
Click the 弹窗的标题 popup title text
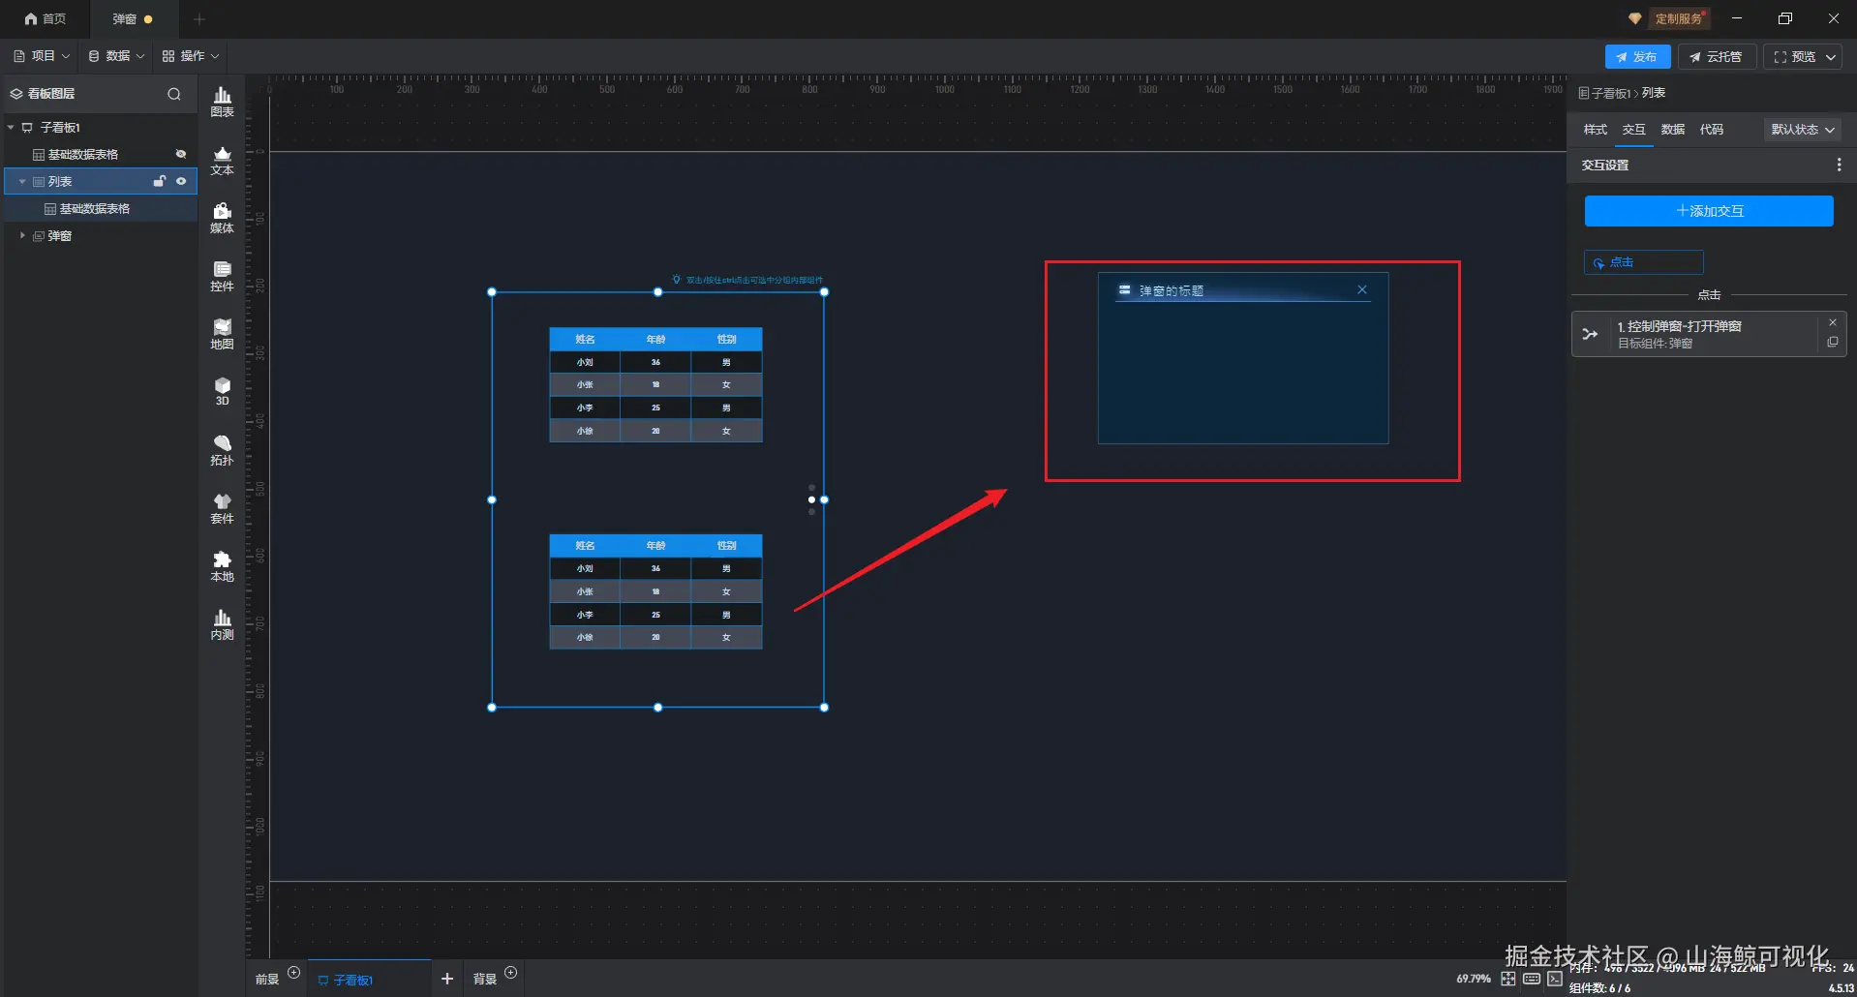(1171, 290)
